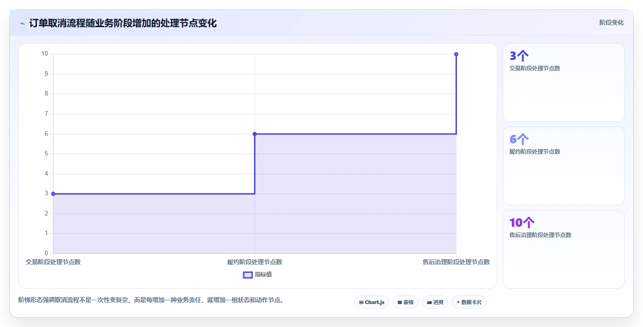Image resolution: width=643 pixels, height=327 pixels.
Task: Select the 数据卡片 tag
Action: coord(469,302)
